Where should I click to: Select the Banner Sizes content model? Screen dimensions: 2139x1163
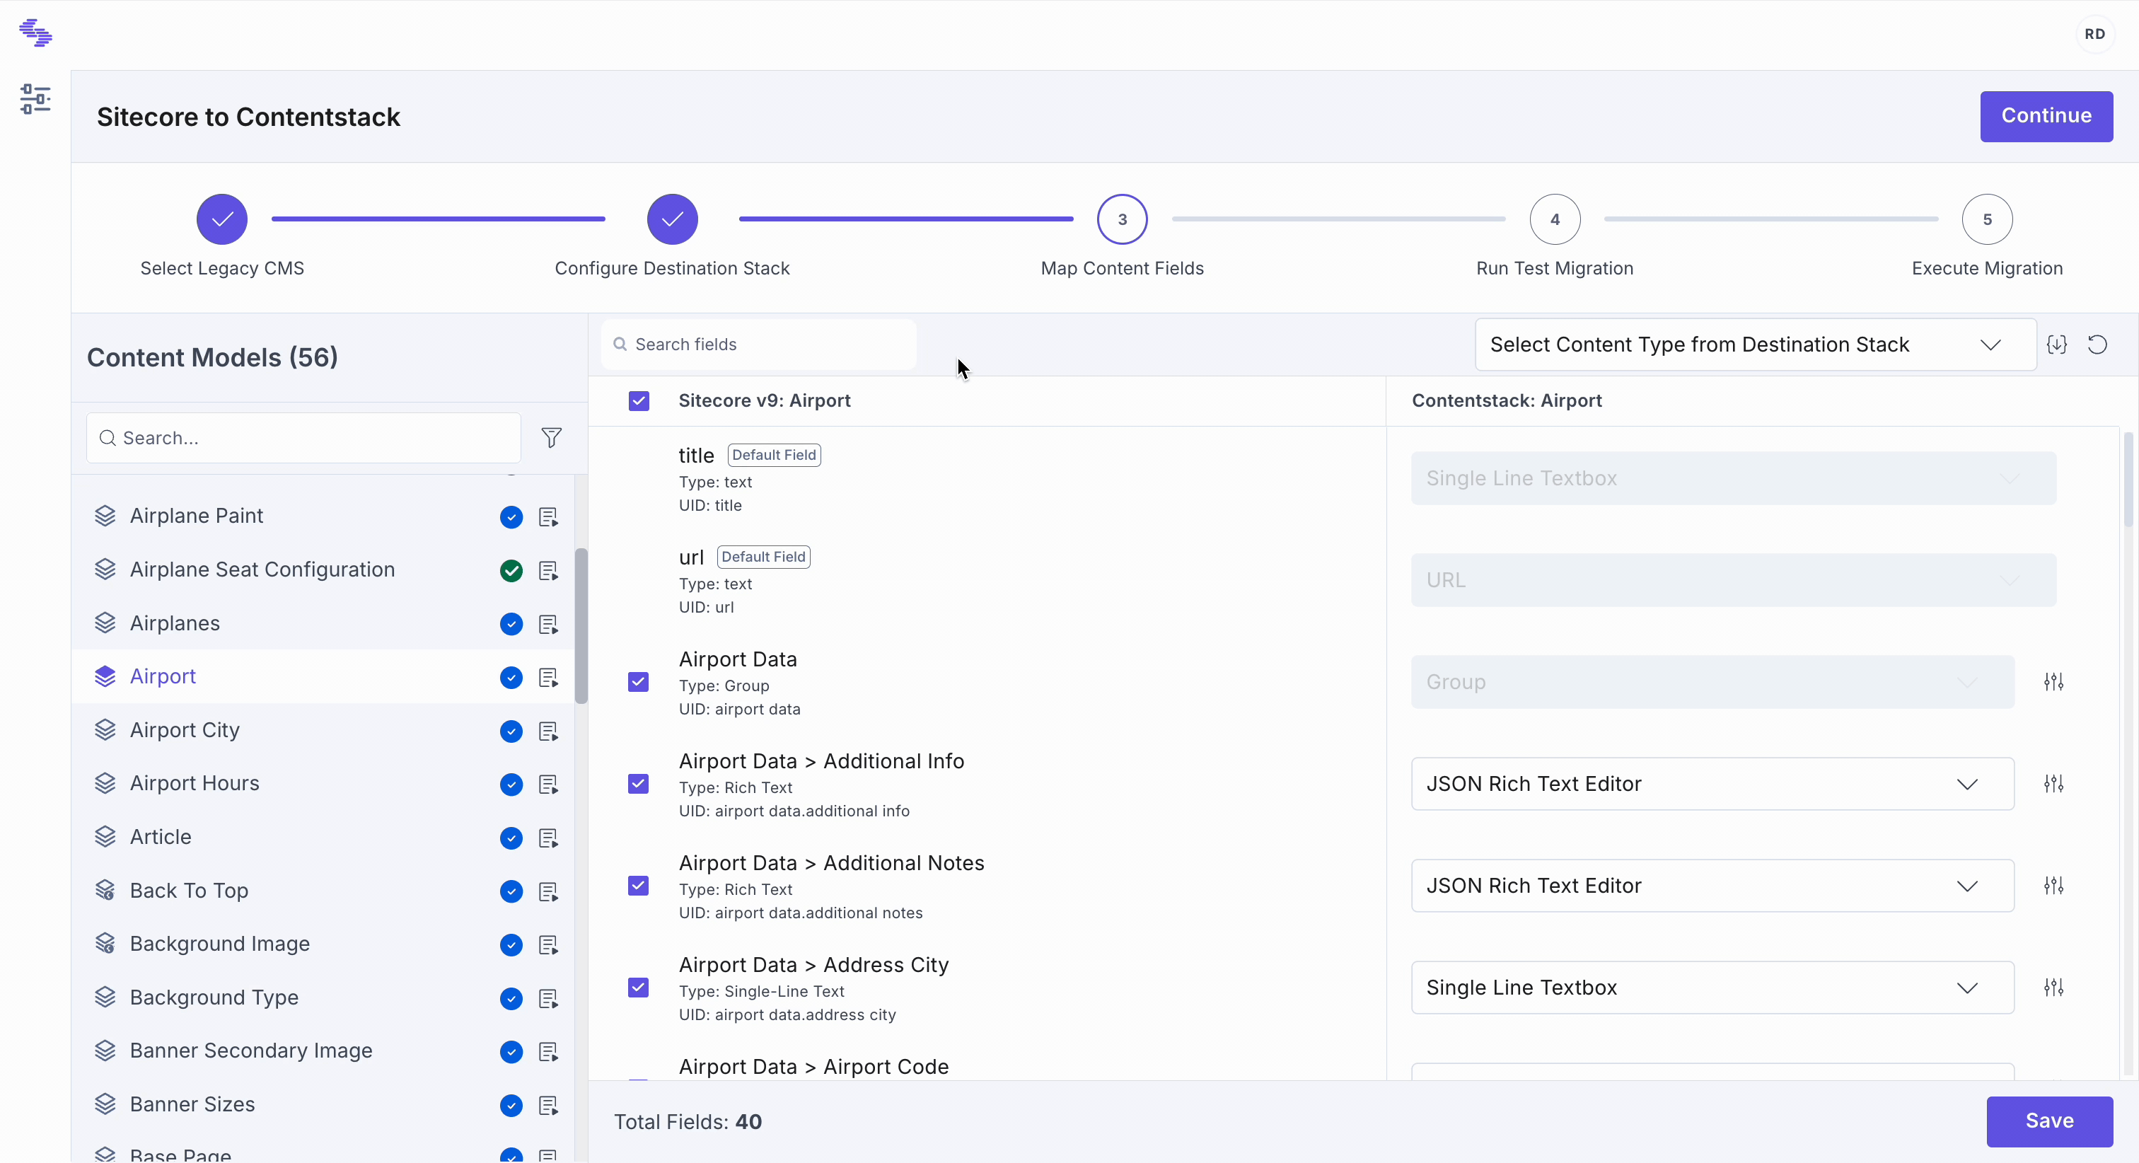323,1105
